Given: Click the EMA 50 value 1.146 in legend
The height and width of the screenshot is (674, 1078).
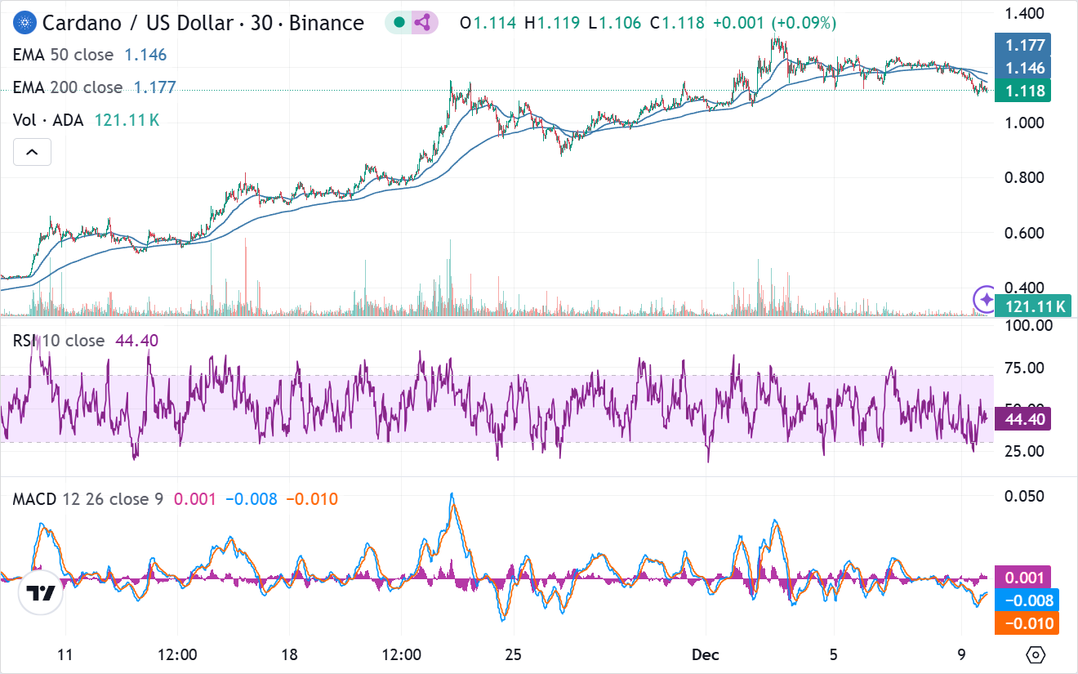Looking at the screenshot, I should pos(145,55).
